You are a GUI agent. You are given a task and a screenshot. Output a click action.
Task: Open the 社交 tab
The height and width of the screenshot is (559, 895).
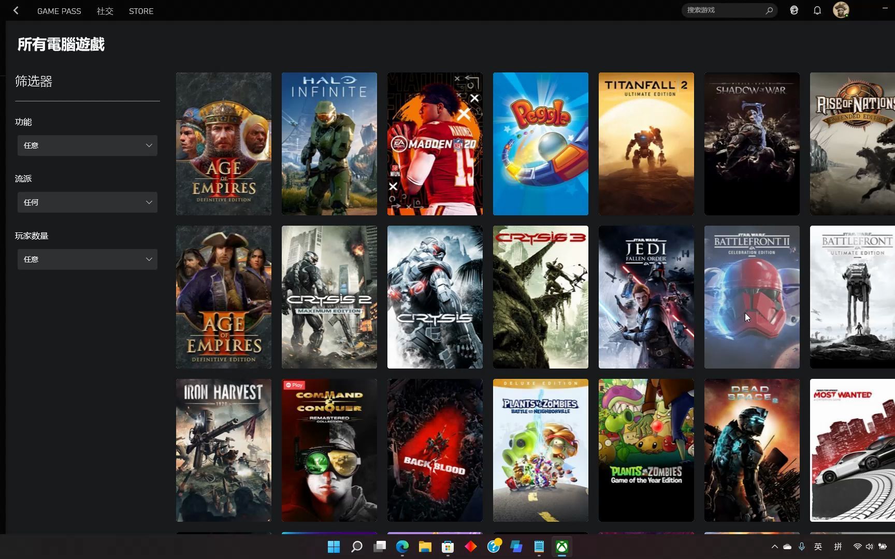[x=105, y=11]
